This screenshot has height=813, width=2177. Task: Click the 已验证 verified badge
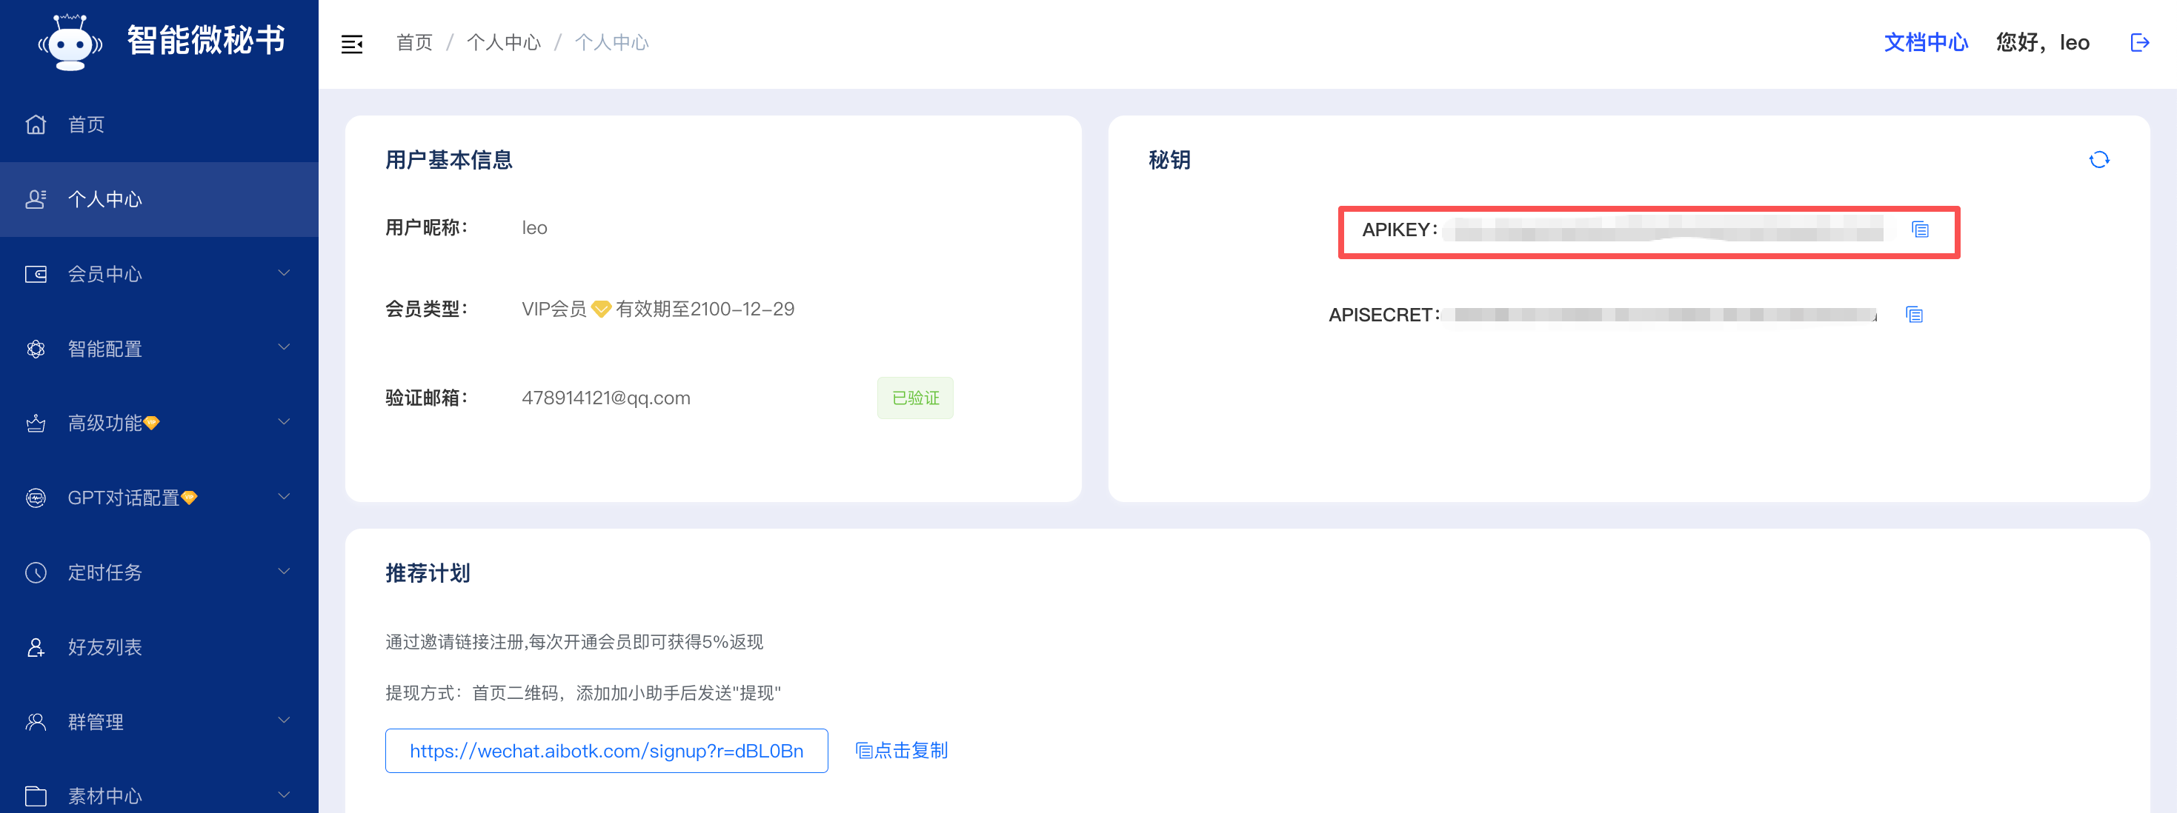click(x=914, y=398)
